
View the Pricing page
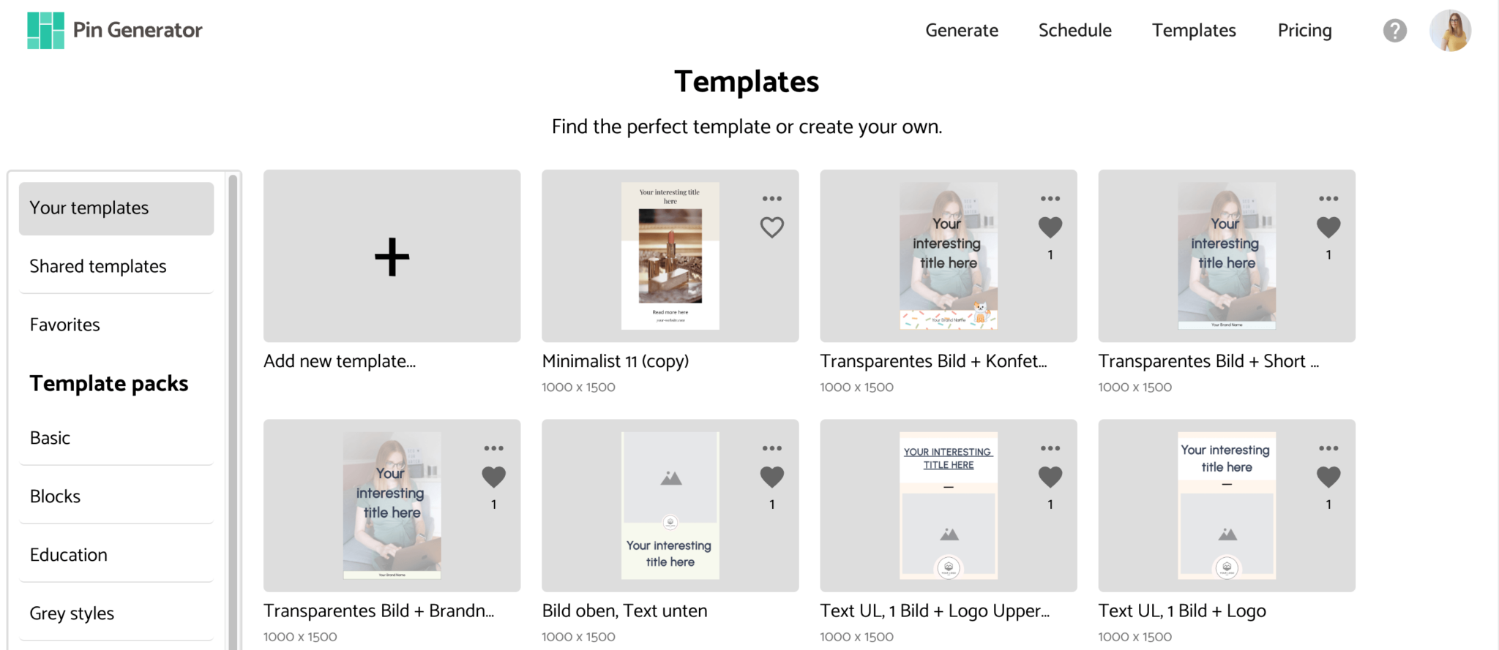[1304, 30]
